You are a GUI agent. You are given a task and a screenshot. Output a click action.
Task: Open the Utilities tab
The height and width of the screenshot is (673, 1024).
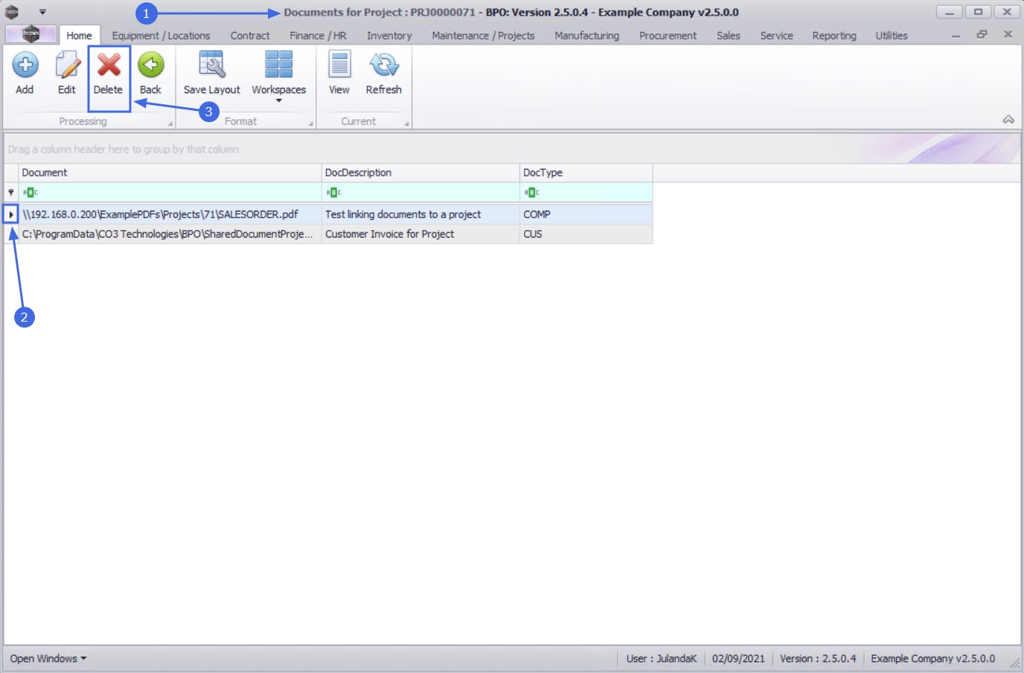pyautogui.click(x=892, y=36)
